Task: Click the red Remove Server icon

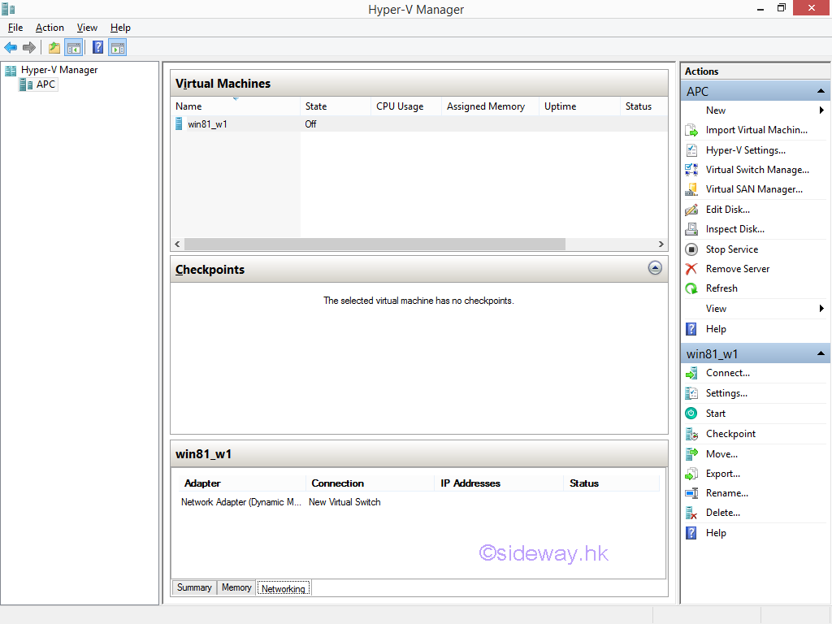Action: pyautogui.click(x=691, y=269)
